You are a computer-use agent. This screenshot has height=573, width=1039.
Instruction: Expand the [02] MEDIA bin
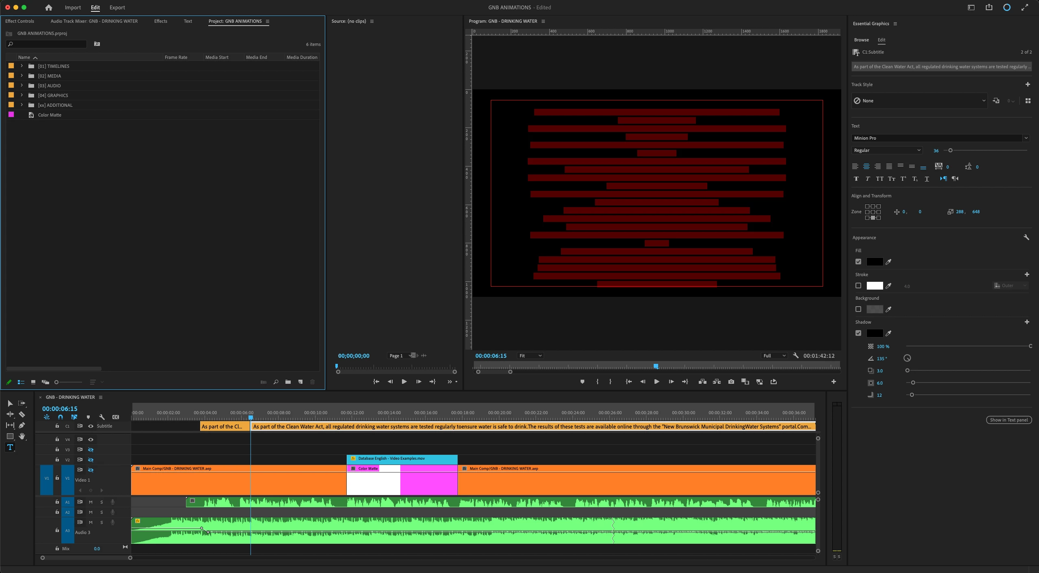[22, 76]
